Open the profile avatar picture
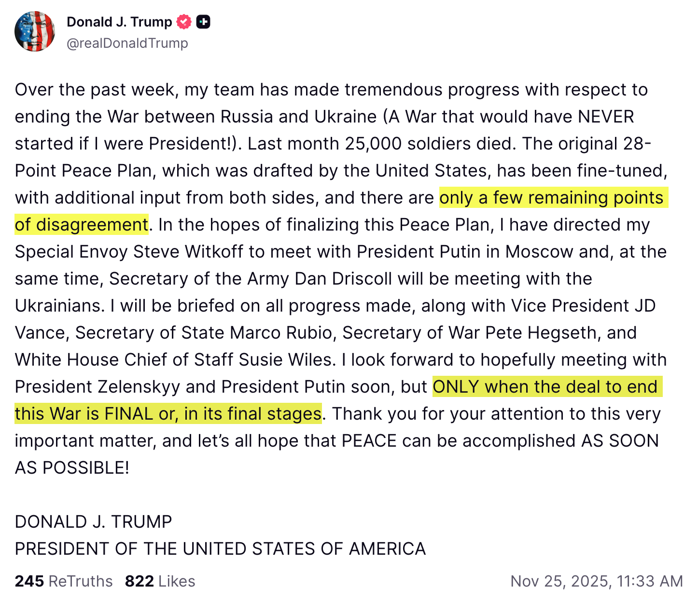Viewport: 698px width, 602px height. 35,31
